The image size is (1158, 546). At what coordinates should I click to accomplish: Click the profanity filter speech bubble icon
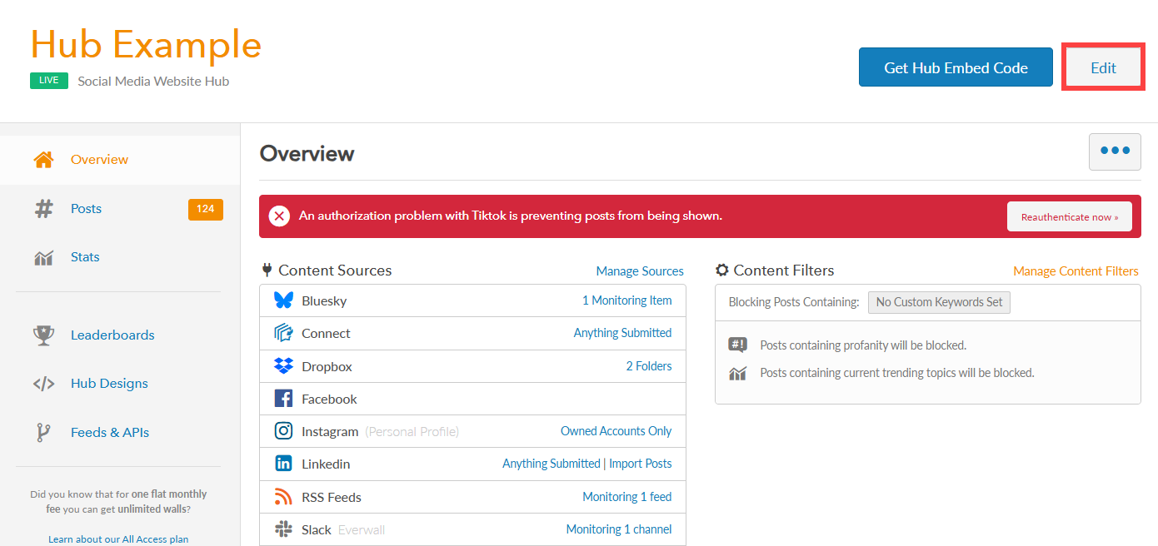tap(737, 345)
